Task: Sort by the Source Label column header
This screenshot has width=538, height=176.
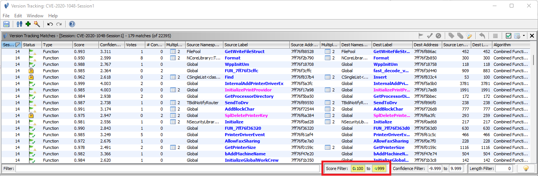Action: pos(256,45)
